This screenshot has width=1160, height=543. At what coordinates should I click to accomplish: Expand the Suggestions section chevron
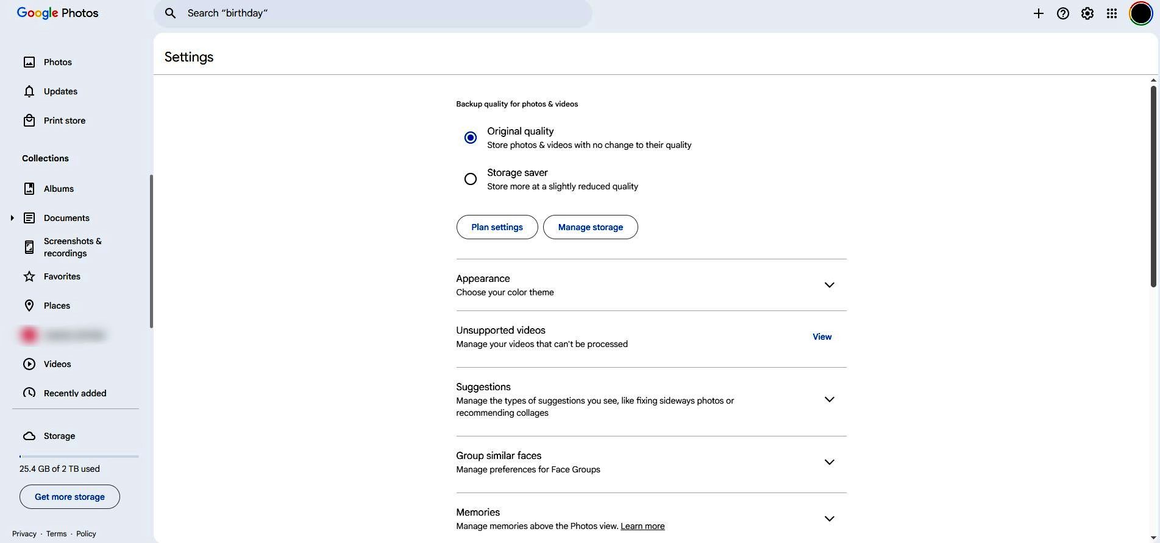point(829,399)
